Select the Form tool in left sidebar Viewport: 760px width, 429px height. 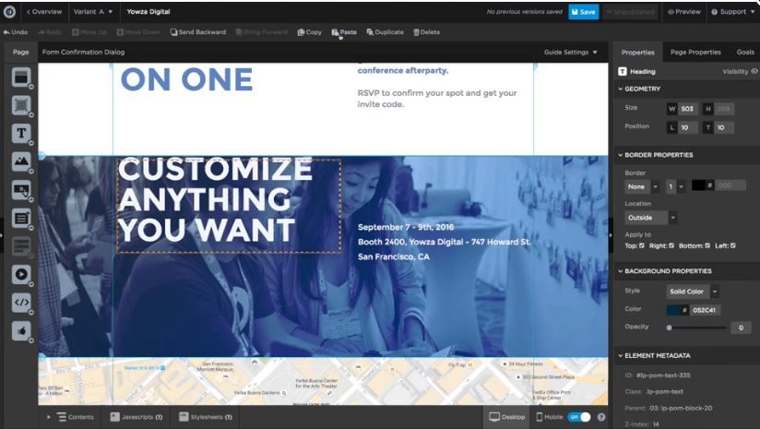point(21,218)
